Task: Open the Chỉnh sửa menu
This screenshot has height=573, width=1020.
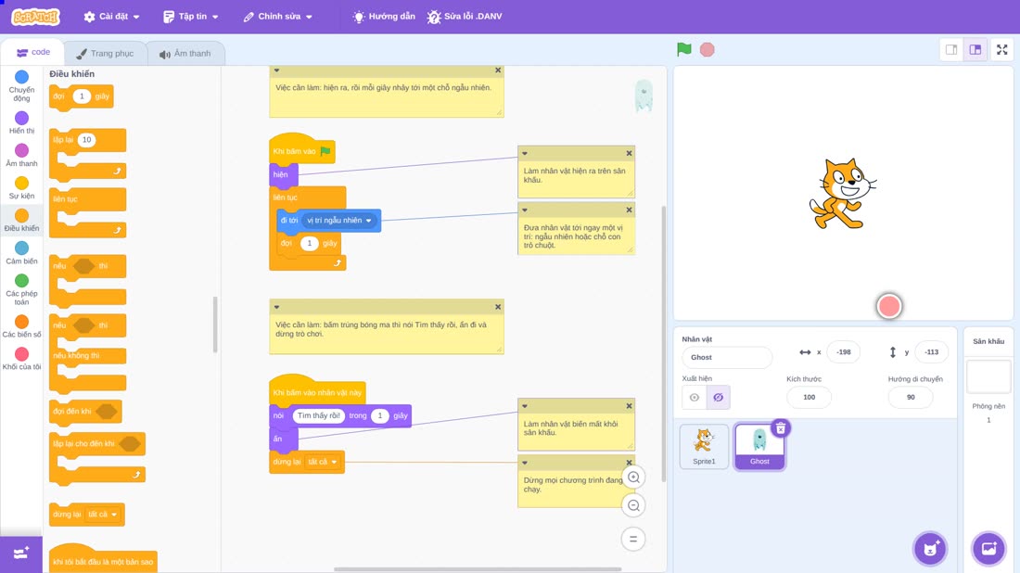Action: point(278,17)
